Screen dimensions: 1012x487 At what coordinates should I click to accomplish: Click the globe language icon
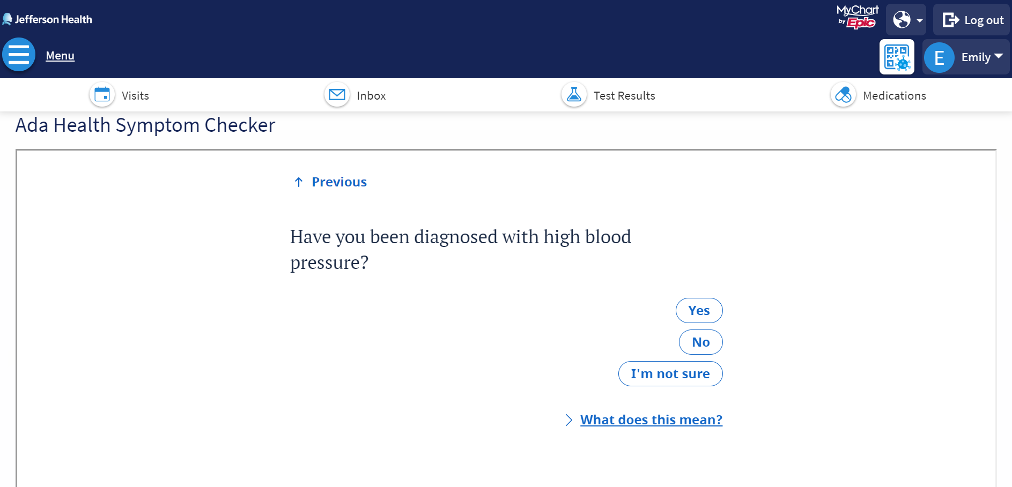pyautogui.click(x=902, y=19)
